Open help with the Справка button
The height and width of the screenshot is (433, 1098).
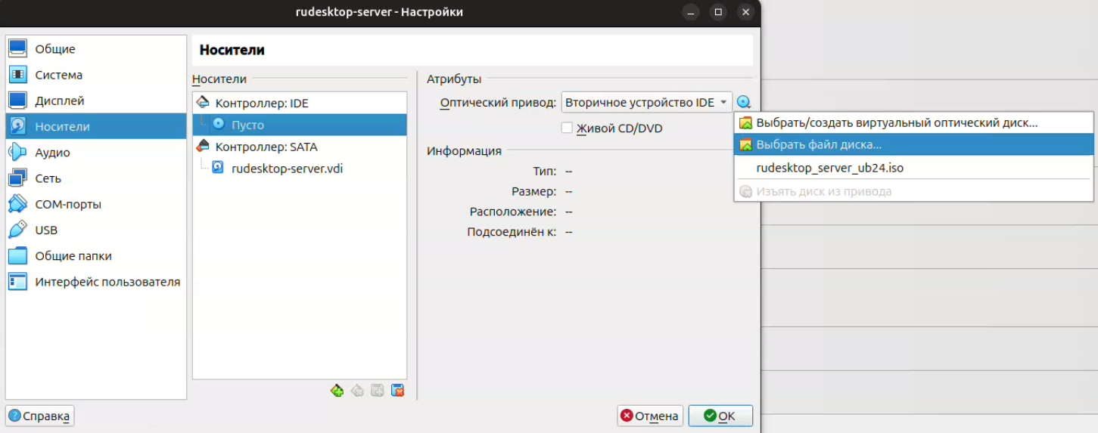tap(40, 416)
